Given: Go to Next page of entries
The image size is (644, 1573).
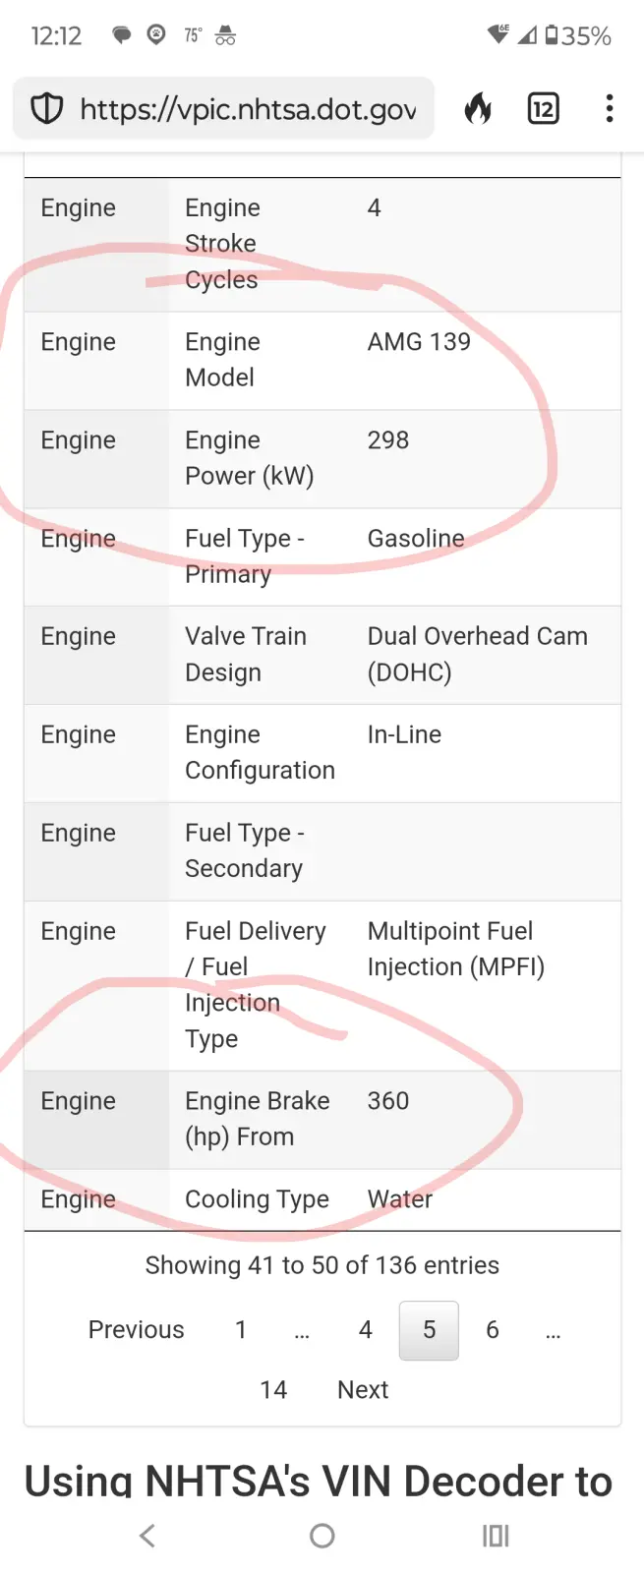Looking at the screenshot, I should coord(363,1390).
